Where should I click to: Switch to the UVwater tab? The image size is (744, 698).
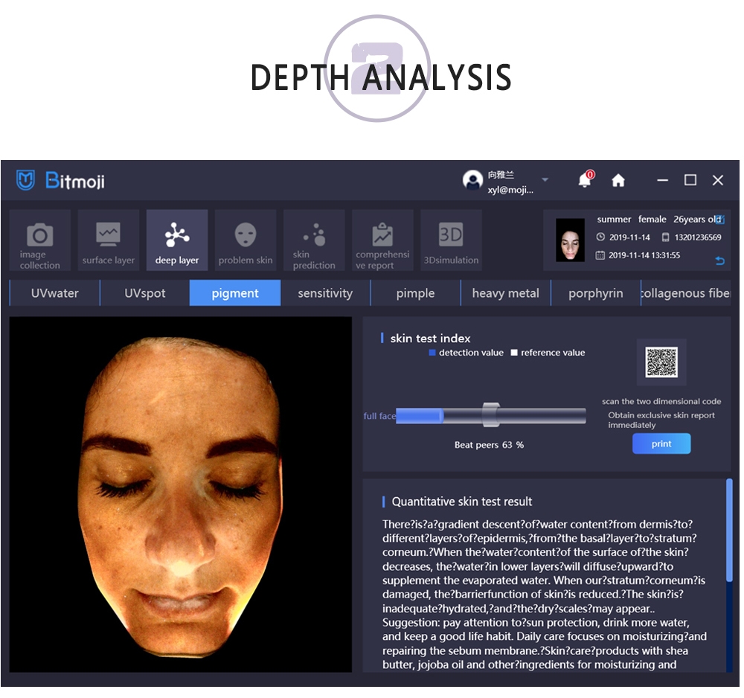click(54, 293)
